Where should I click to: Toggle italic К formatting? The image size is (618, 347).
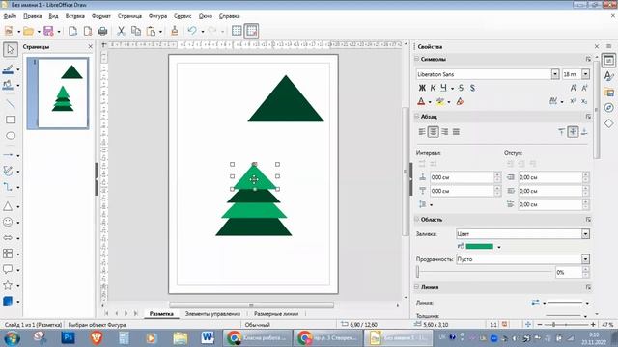(x=433, y=88)
